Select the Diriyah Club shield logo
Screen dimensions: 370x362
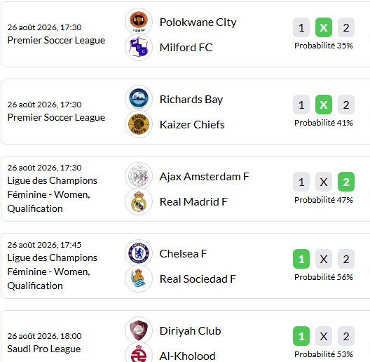click(139, 330)
